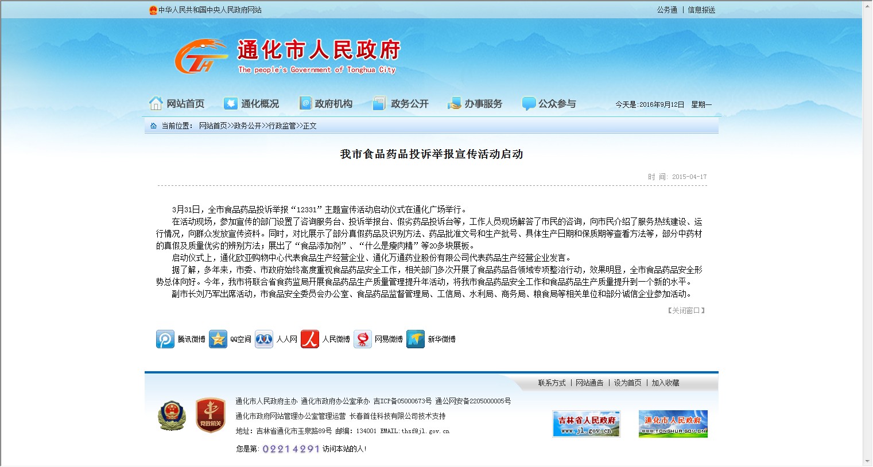Click 设为首页 footer link
This screenshot has width=873, height=467.
pyautogui.click(x=627, y=383)
